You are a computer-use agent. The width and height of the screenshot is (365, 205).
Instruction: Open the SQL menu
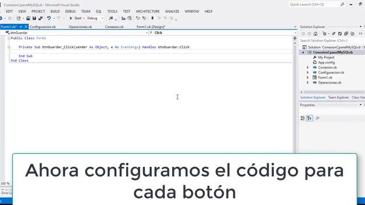point(99,11)
